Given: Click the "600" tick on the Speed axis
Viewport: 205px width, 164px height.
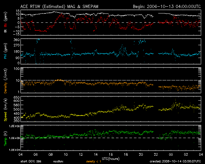Looking at the screenshot, I should [17, 101].
